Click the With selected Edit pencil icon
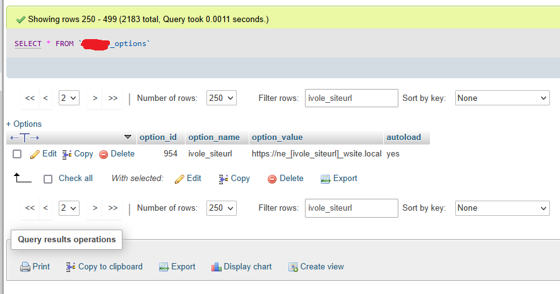This screenshot has height=294, width=560. tap(179, 179)
